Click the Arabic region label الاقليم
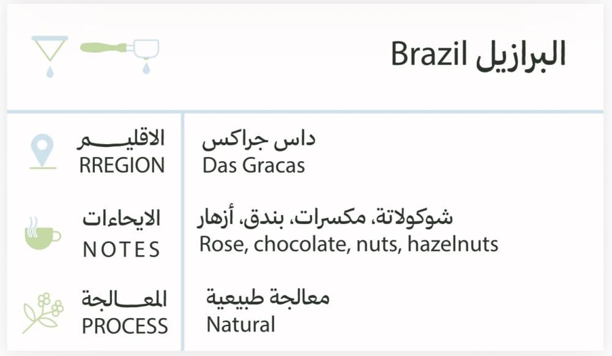This screenshot has height=356, width=612. pos(121,140)
